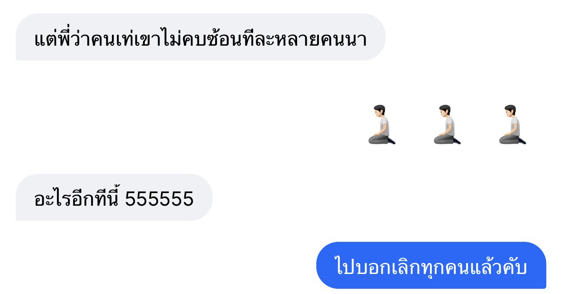The height and width of the screenshot is (294, 562).
Task: Tap the leftmost kneeling person emoji
Action: pyautogui.click(x=382, y=124)
